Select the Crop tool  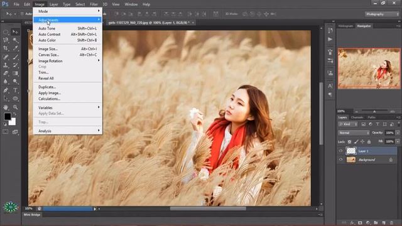[x=6, y=48]
